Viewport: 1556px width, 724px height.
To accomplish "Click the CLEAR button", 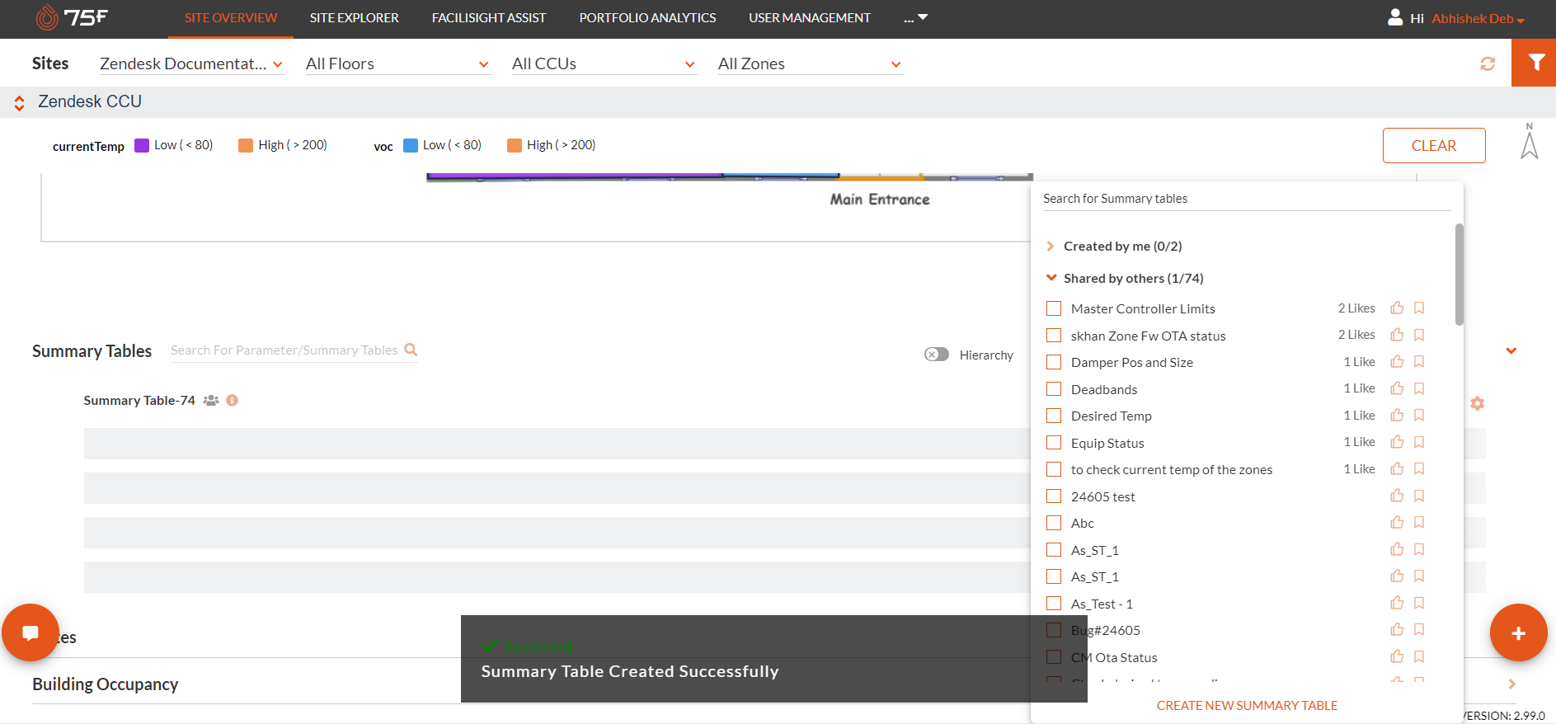I will (1434, 145).
